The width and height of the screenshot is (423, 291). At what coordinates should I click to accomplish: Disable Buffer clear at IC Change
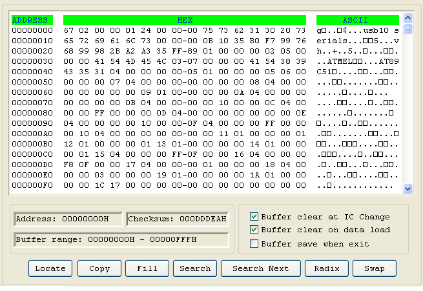(x=254, y=217)
